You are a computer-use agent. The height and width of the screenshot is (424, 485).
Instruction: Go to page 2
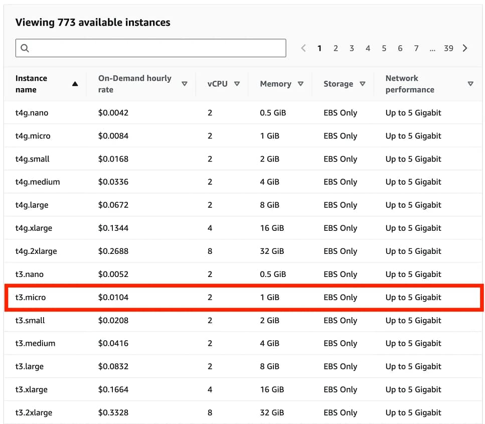(336, 48)
